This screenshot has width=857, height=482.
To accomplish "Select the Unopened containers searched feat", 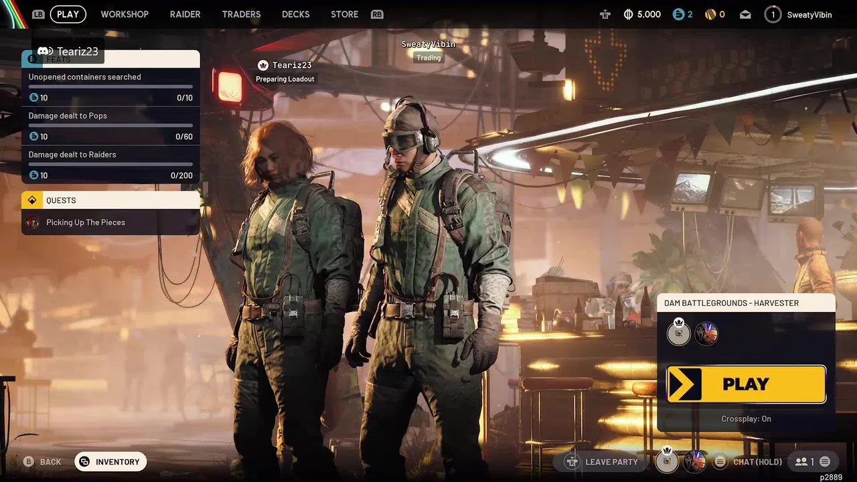I will [110, 87].
